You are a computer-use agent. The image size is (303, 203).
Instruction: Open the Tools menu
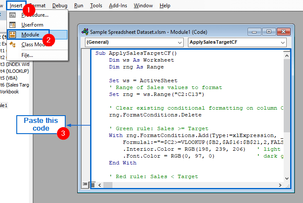[96, 6]
